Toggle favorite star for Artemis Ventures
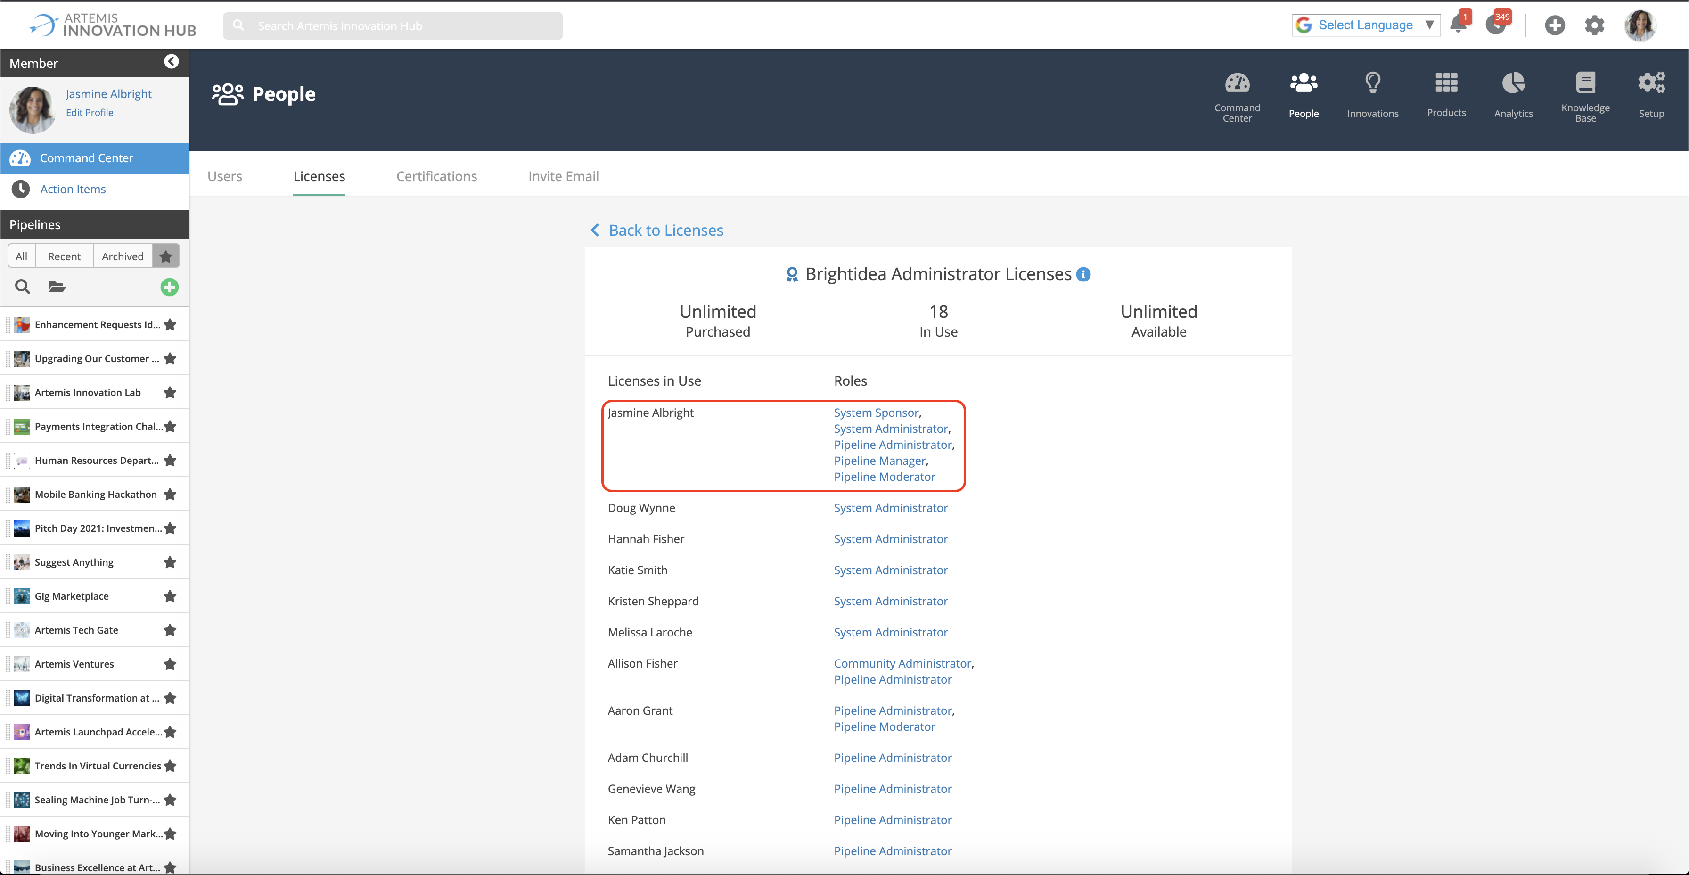 pos(170,664)
